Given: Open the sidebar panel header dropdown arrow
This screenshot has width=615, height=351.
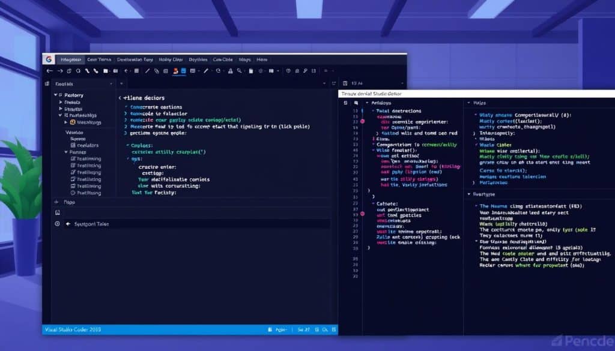Looking at the screenshot, I should pos(111,84).
